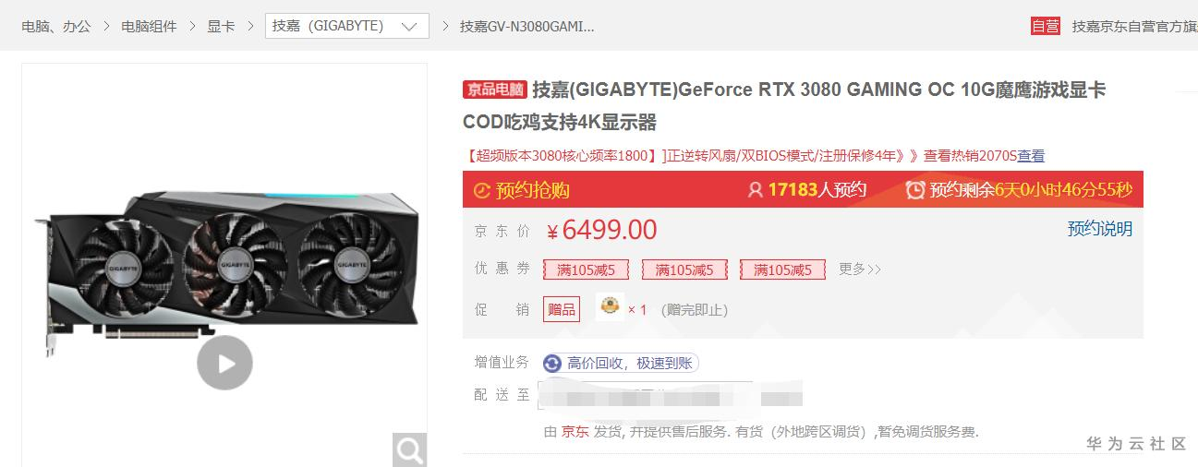Go to 显卡 breadcrumb category
Viewport: 1198px width, 467px height.
[221, 27]
